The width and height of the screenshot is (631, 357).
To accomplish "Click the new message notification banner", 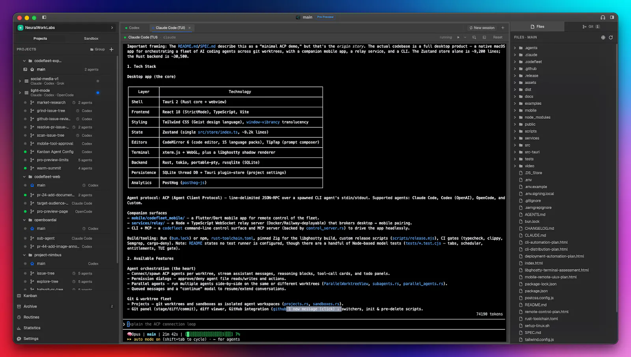I will [x=314, y=309].
